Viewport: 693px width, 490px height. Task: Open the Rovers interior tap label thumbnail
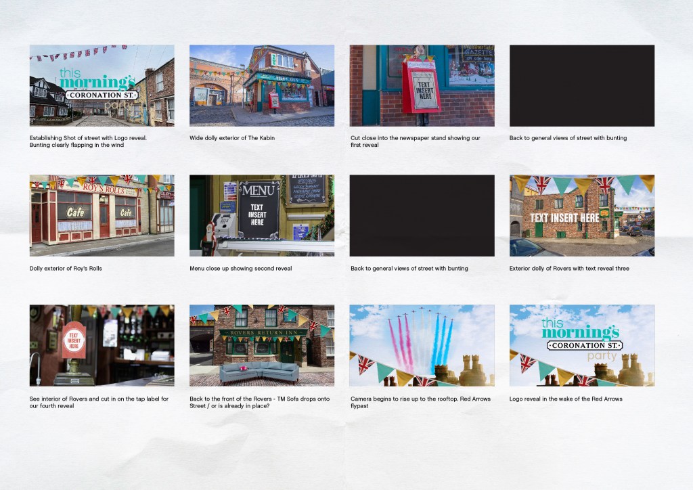(102, 345)
